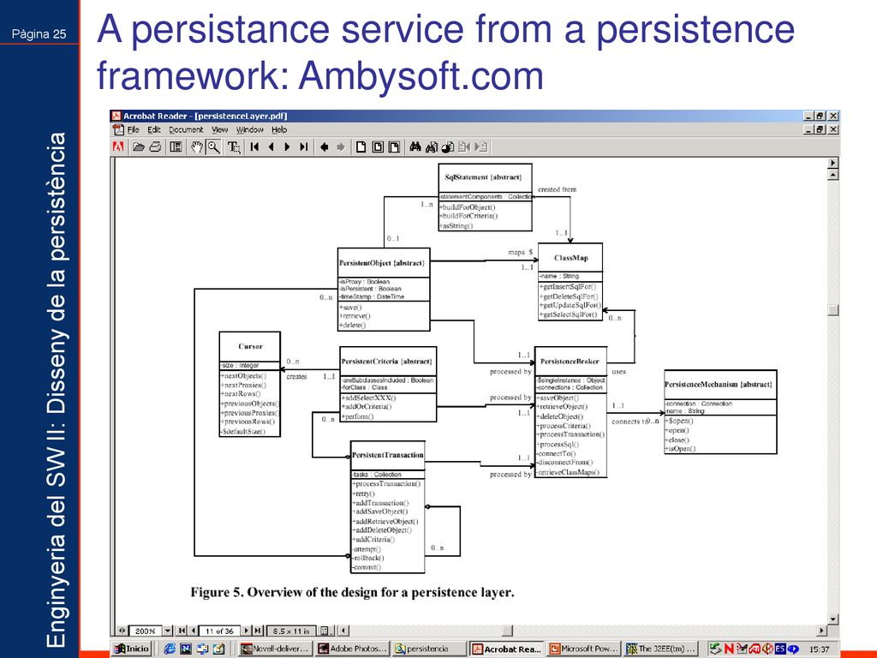Viewport: 877px width, 658px height.
Task: Click the horizontal scrollbar right arrow
Action: click(821, 631)
